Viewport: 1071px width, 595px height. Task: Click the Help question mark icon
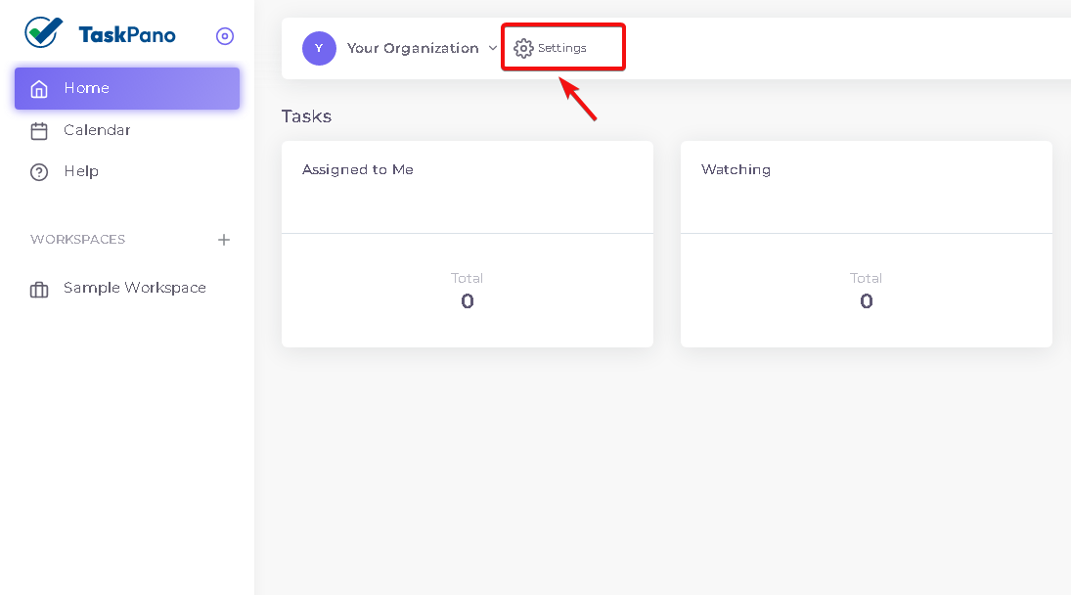click(x=39, y=172)
